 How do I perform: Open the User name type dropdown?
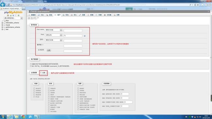point(53,30)
